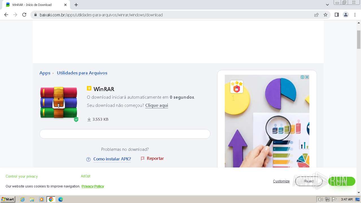Click the 3:47 AM clock
The height and width of the screenshot is (203, 361).
[x=347, y=199]
